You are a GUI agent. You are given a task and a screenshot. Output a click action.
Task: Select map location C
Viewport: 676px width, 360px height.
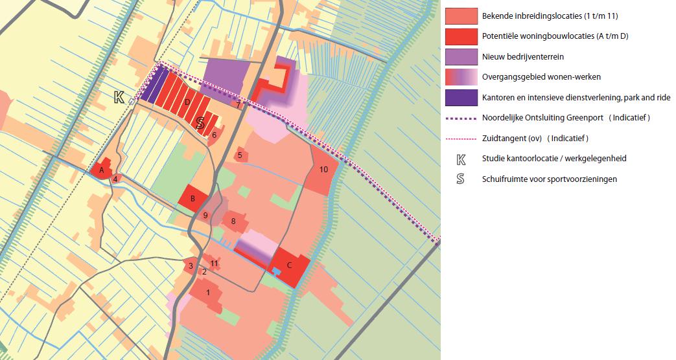click(x=289, y=265)
